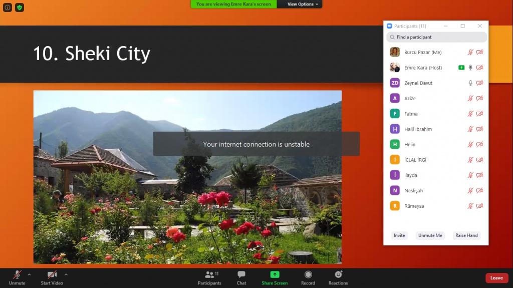Expand video options arrow beside Start Video
This screenshot has width=513, height=288.
66,274
